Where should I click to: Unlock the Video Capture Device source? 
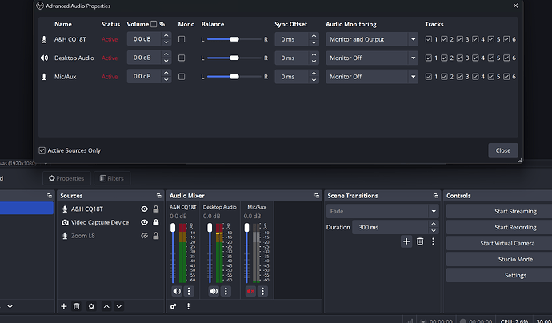click(156, 222)
